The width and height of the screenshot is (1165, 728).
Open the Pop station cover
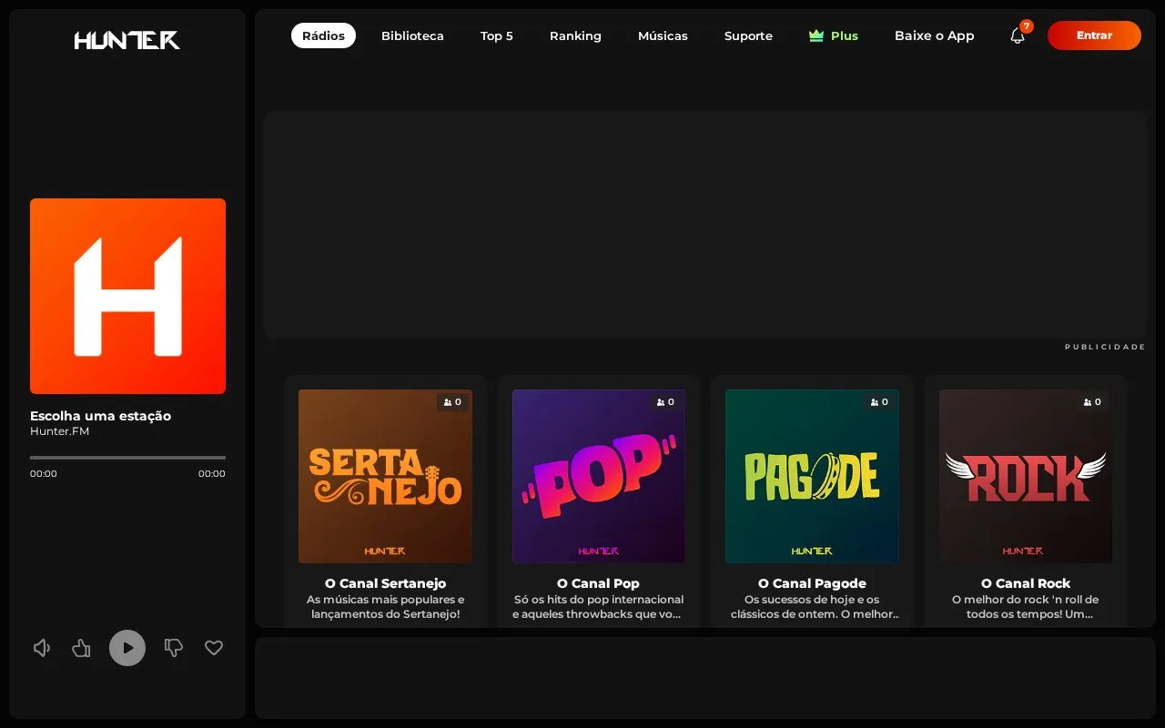[599, 477]
